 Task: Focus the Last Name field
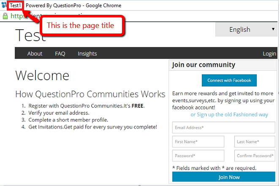coord(255,142)
